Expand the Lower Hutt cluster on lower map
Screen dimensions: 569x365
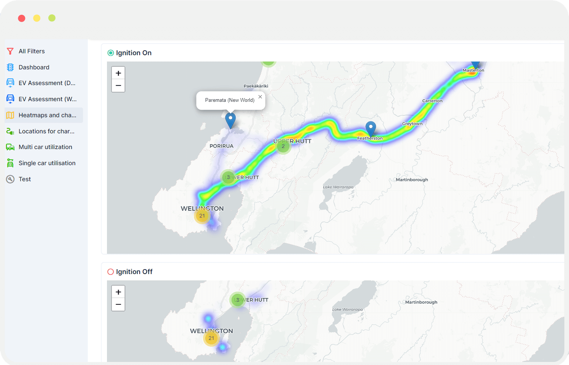(x=238, y=299)
